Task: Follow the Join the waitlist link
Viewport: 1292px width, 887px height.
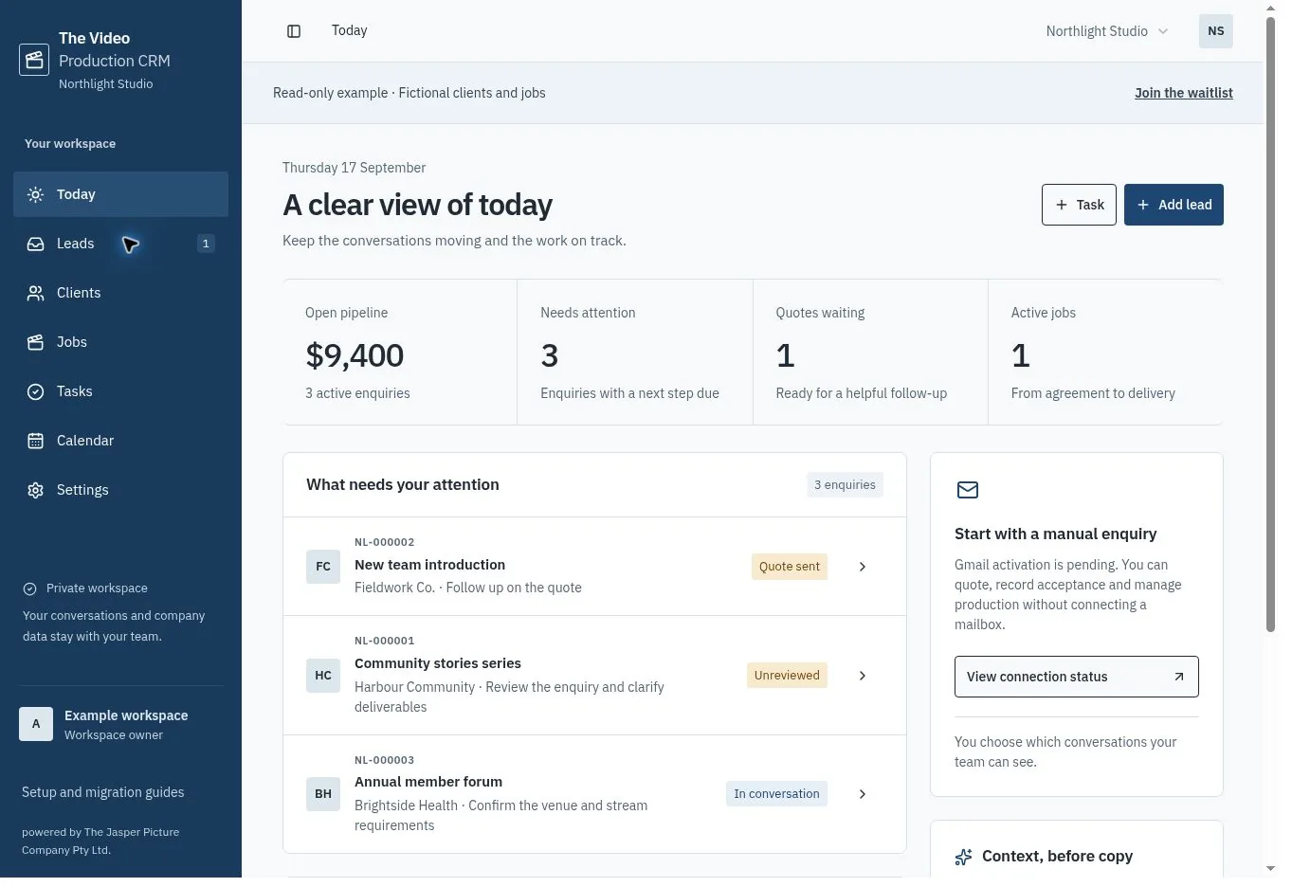Action: (1184, 93)
